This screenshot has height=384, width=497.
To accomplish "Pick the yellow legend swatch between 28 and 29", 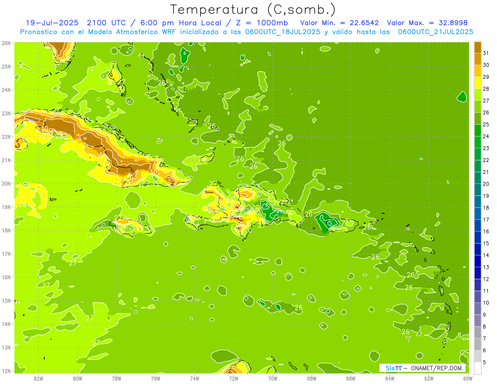I will click(x=478, y=83).
